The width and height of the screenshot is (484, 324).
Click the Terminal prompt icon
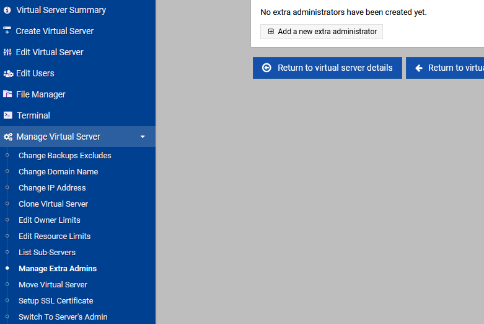click(x=7, y=115)
